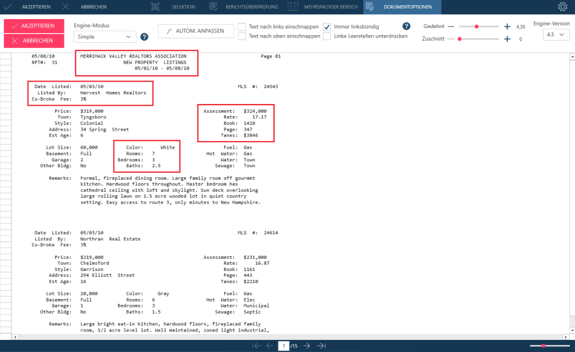Open settings via the gear icon

coord(562,6)
